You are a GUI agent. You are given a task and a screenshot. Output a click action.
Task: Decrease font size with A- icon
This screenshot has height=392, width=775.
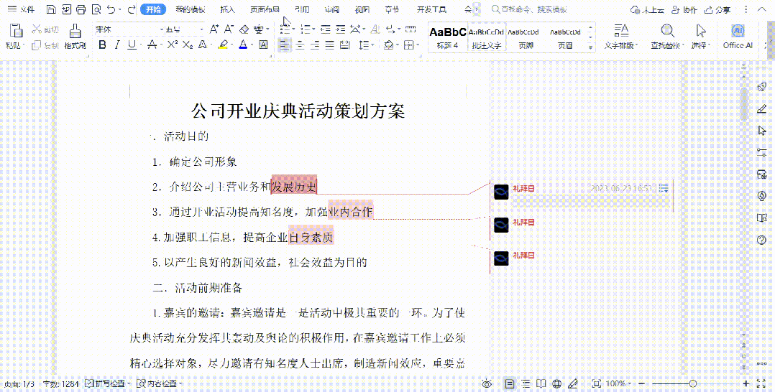229,29
